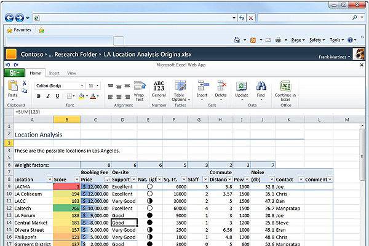
Task: Click the Redo arrow
Action: (x=16, y=65)
